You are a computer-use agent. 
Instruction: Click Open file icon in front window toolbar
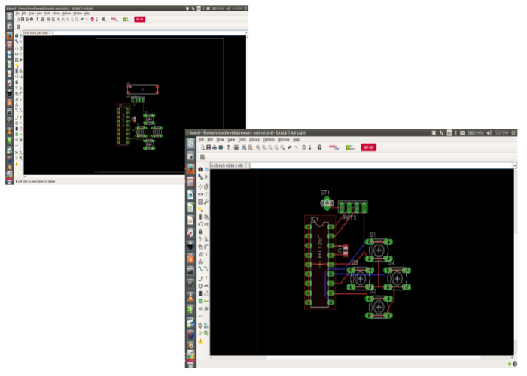pyautogui.click(x=203, y=147)
